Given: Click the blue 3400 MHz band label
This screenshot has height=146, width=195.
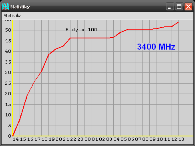Looking at the screenshot, I should [x=156, y=47].
